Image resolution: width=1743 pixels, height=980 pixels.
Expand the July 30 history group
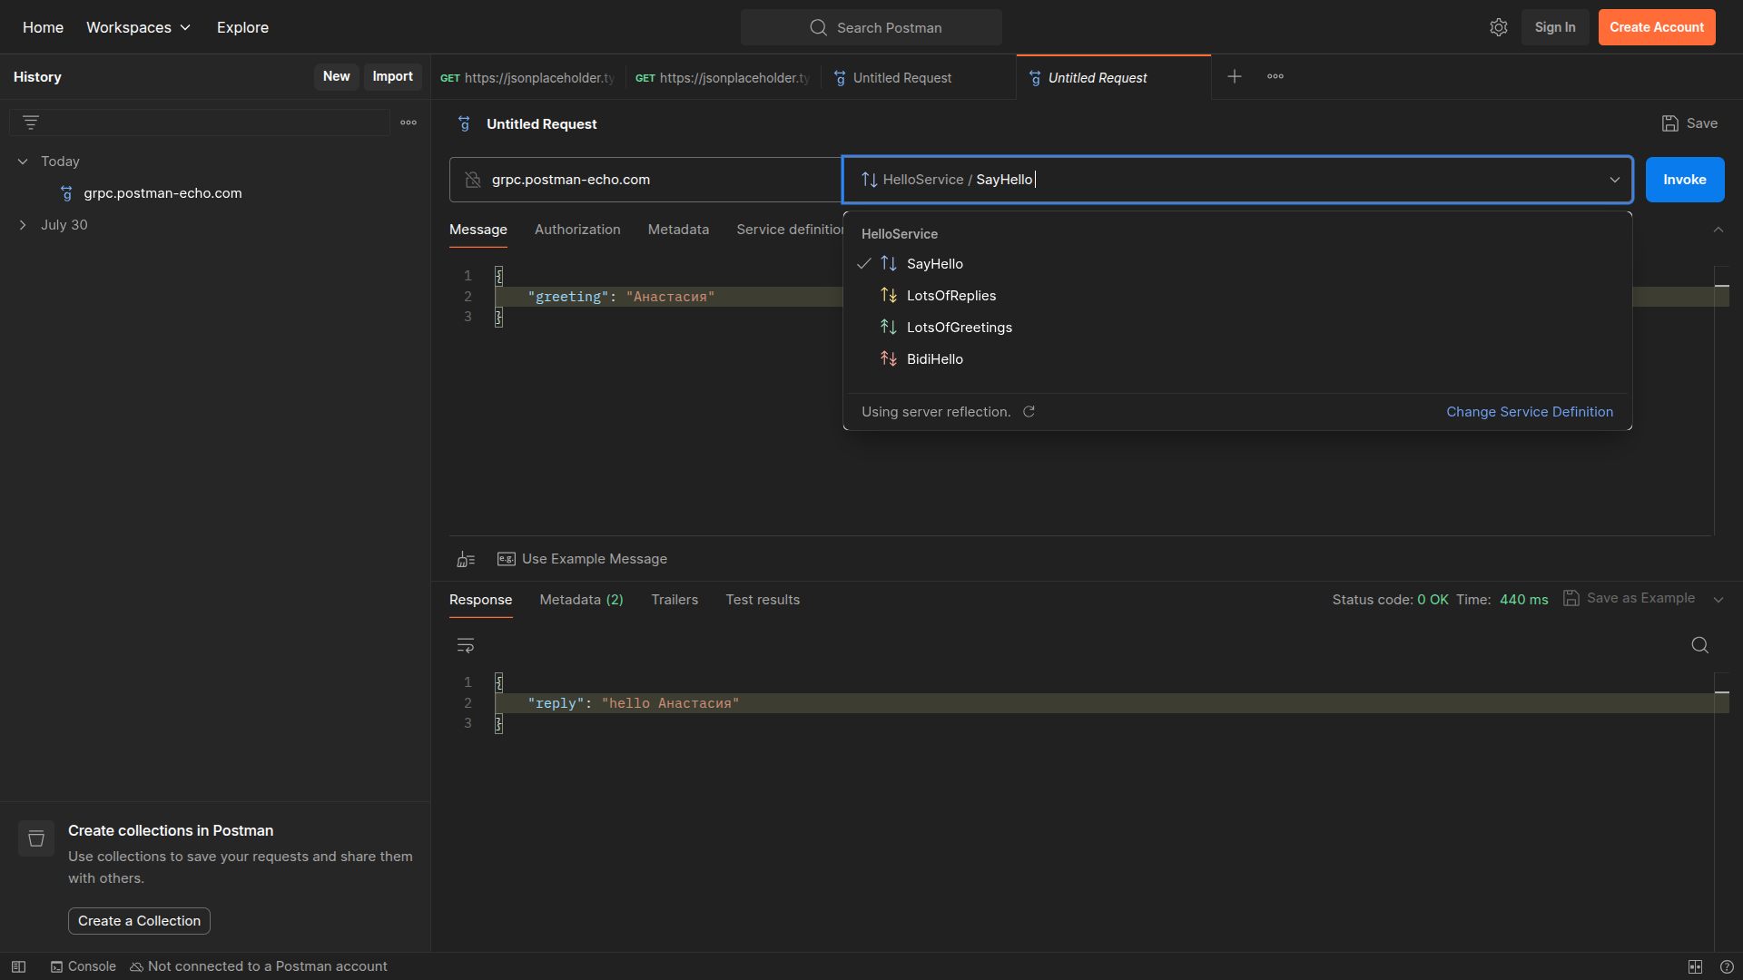pyautogui.click(x=23, y=225)
